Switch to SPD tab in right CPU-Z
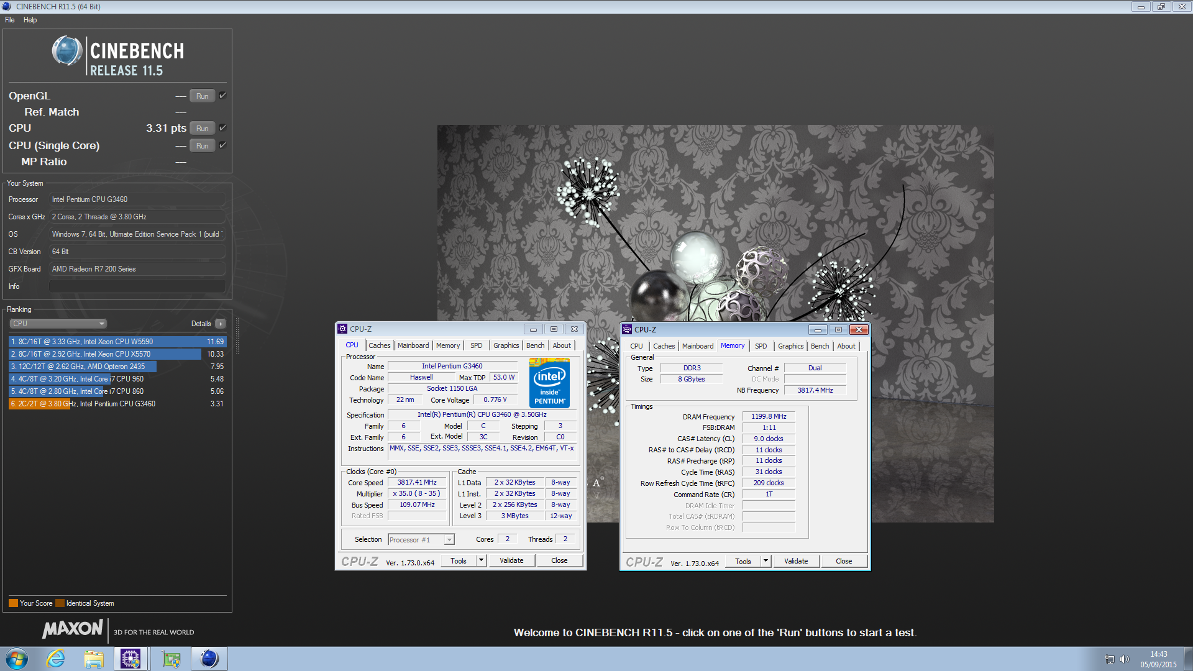This screenshot has width=1193, height=671. tap(761, 346)
